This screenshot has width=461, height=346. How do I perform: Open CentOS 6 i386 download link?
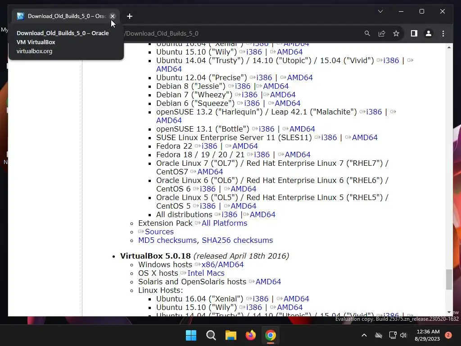[x=208, y=189]
